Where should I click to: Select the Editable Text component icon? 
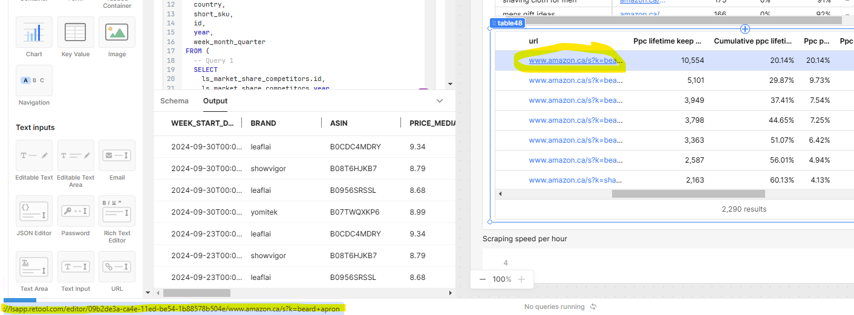pyautogui.click(x=34, y=155)
